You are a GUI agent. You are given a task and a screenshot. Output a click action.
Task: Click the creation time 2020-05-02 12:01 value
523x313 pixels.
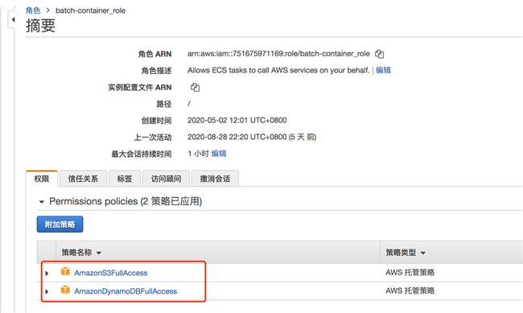(237, 120)
